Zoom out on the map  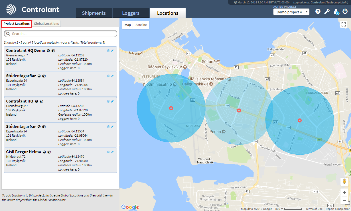pos(344,200)
